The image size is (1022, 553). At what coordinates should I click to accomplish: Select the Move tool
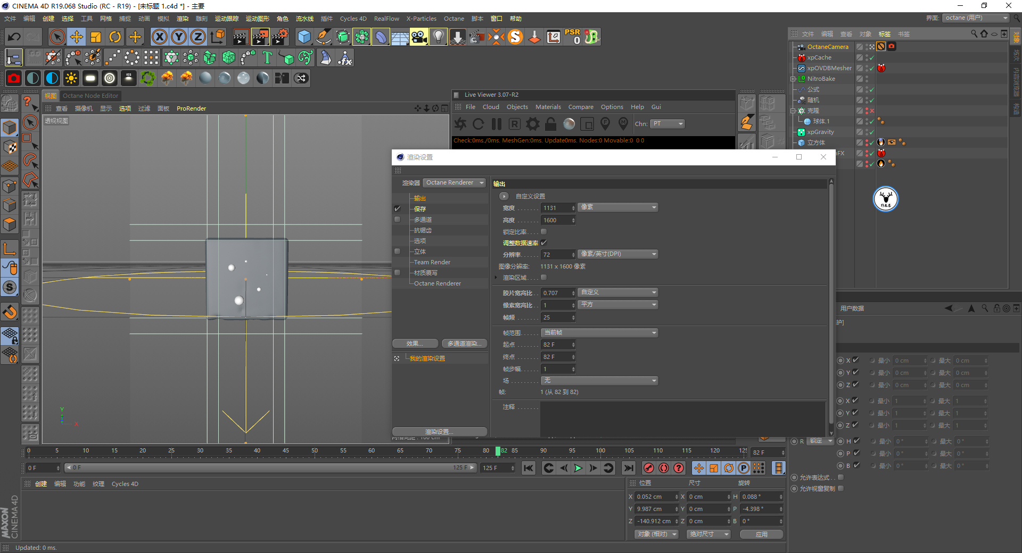click(x=77, y=37)
